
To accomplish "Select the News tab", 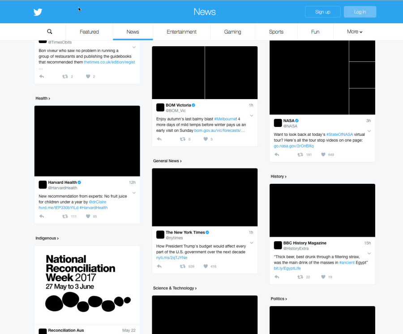I will point(133,32).
